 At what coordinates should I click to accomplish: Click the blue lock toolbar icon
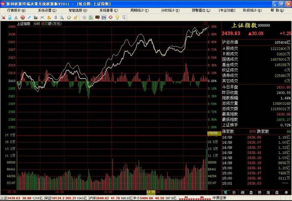point(10,17)
